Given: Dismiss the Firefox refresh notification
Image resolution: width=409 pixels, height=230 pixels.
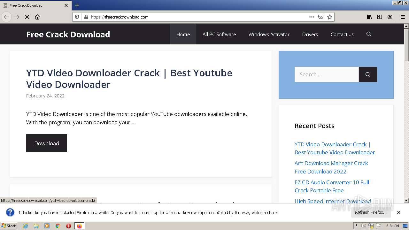Looking at the screenshot, I should coord(399,212).
